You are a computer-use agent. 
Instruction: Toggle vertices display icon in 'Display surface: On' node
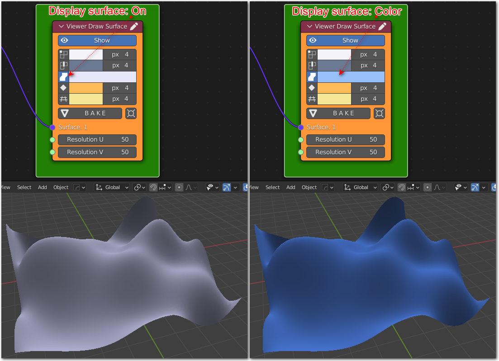coord(64,54)
